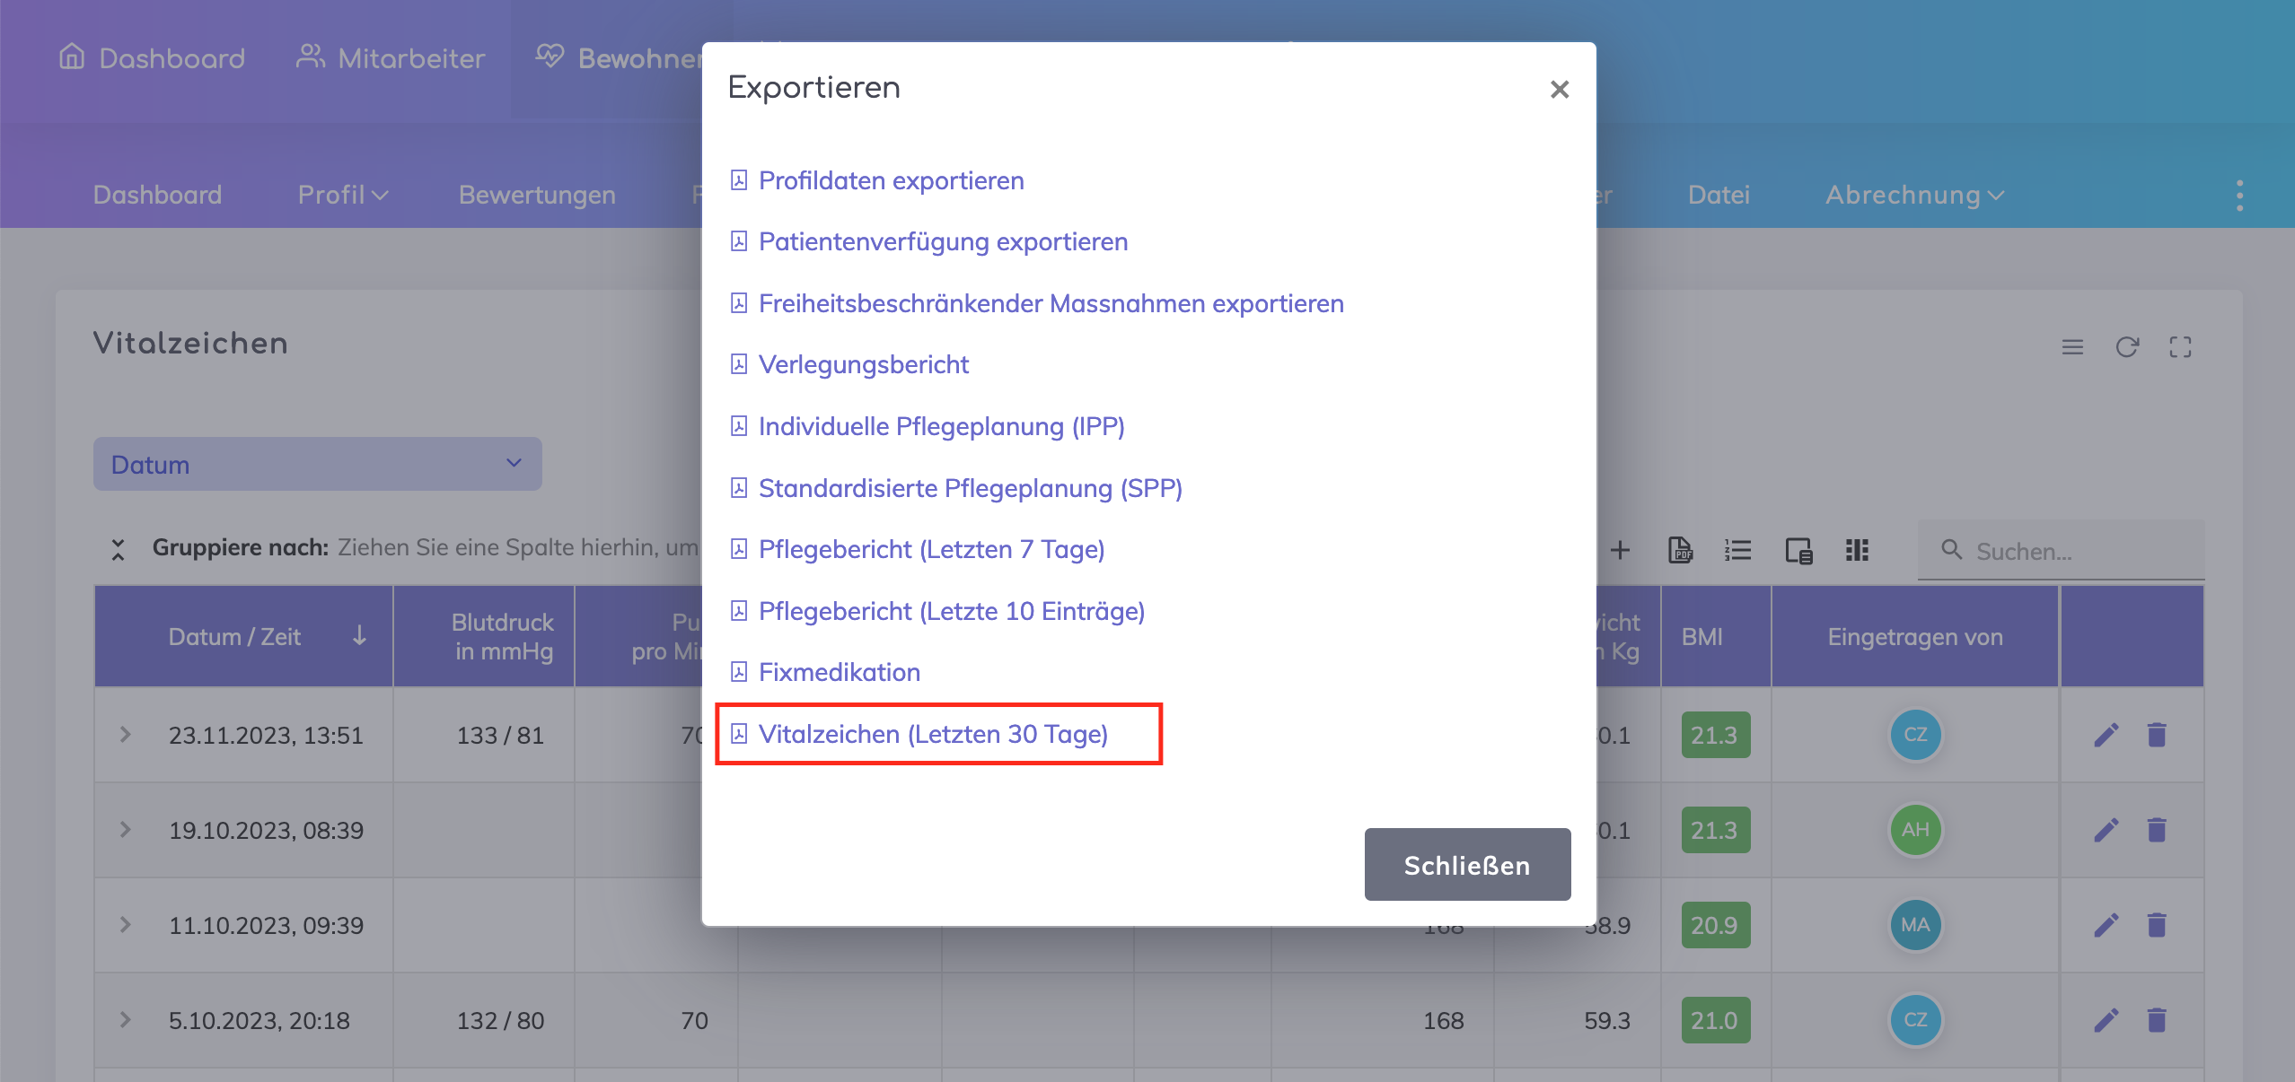Click the numbered list icon in toolbar

coord(1737,550)
